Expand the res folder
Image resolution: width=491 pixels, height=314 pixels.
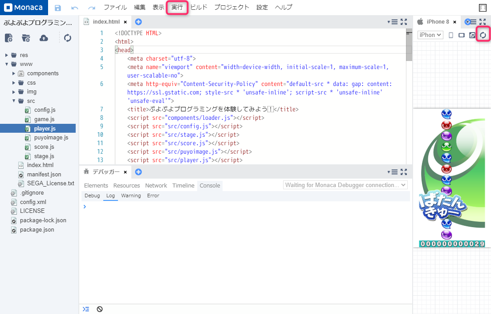[6, 55]
